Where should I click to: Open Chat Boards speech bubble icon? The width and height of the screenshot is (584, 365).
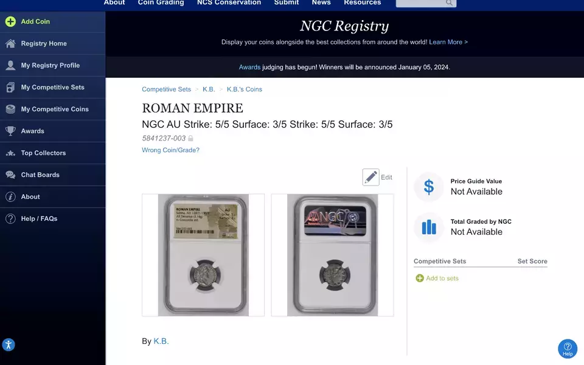[x=10, y=175]
